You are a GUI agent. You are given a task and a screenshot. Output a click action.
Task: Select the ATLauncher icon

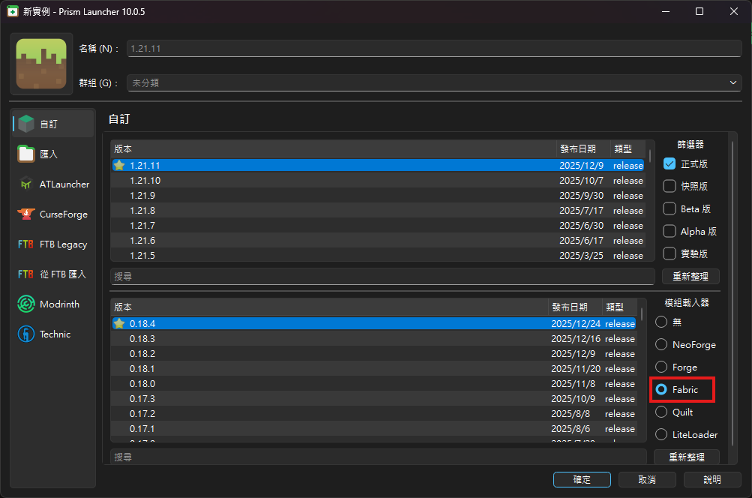[x=26, y=184]
